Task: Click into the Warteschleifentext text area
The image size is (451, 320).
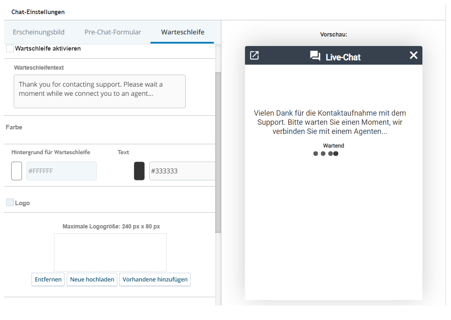Action: (99, 92)
